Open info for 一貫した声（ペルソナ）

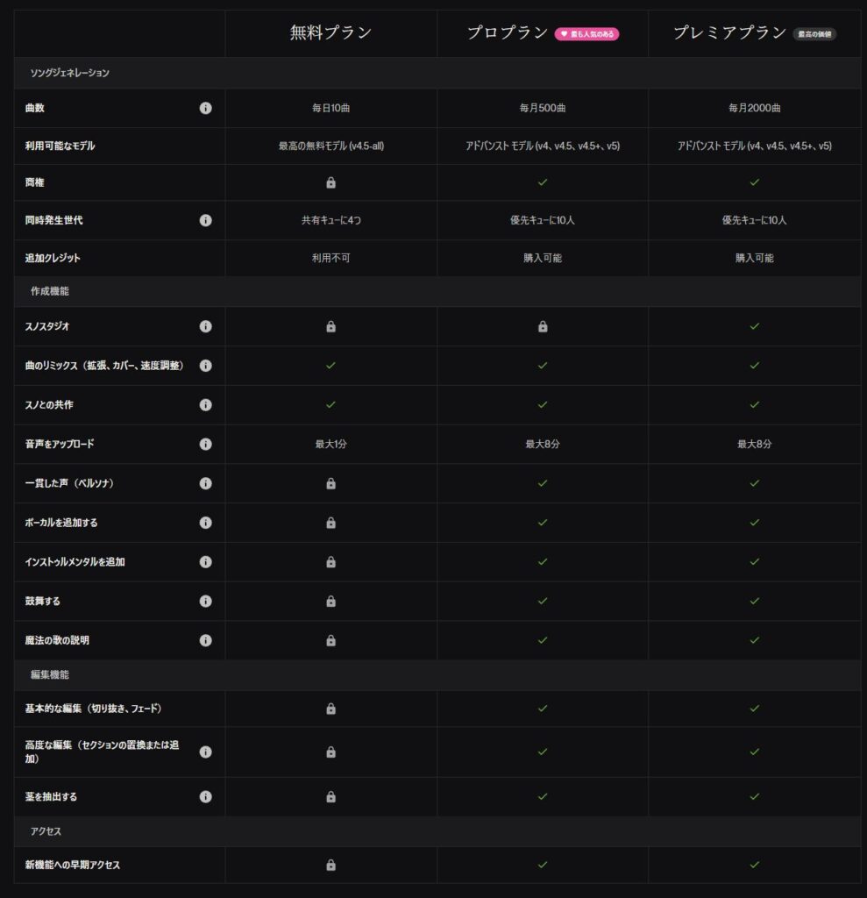pos(205,483)
